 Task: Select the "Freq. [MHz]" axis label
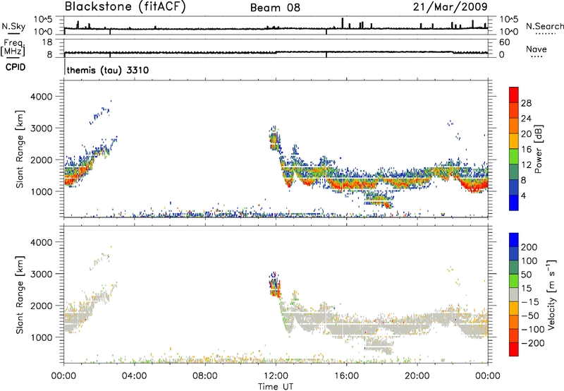point(13,47)
